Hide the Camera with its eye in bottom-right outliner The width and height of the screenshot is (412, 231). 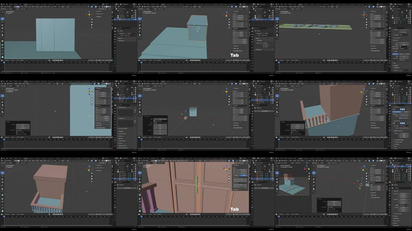(x=408, y=166)
